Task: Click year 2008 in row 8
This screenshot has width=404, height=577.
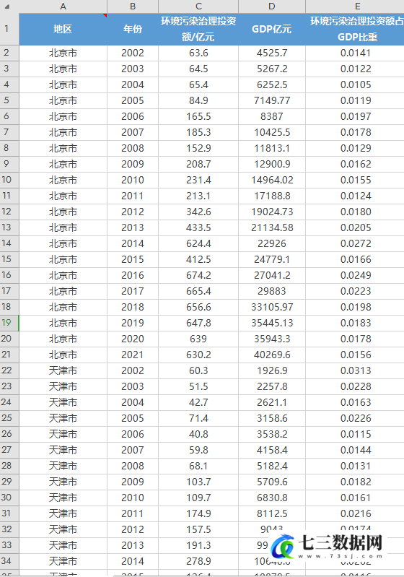Action: [x=133, y=148]
